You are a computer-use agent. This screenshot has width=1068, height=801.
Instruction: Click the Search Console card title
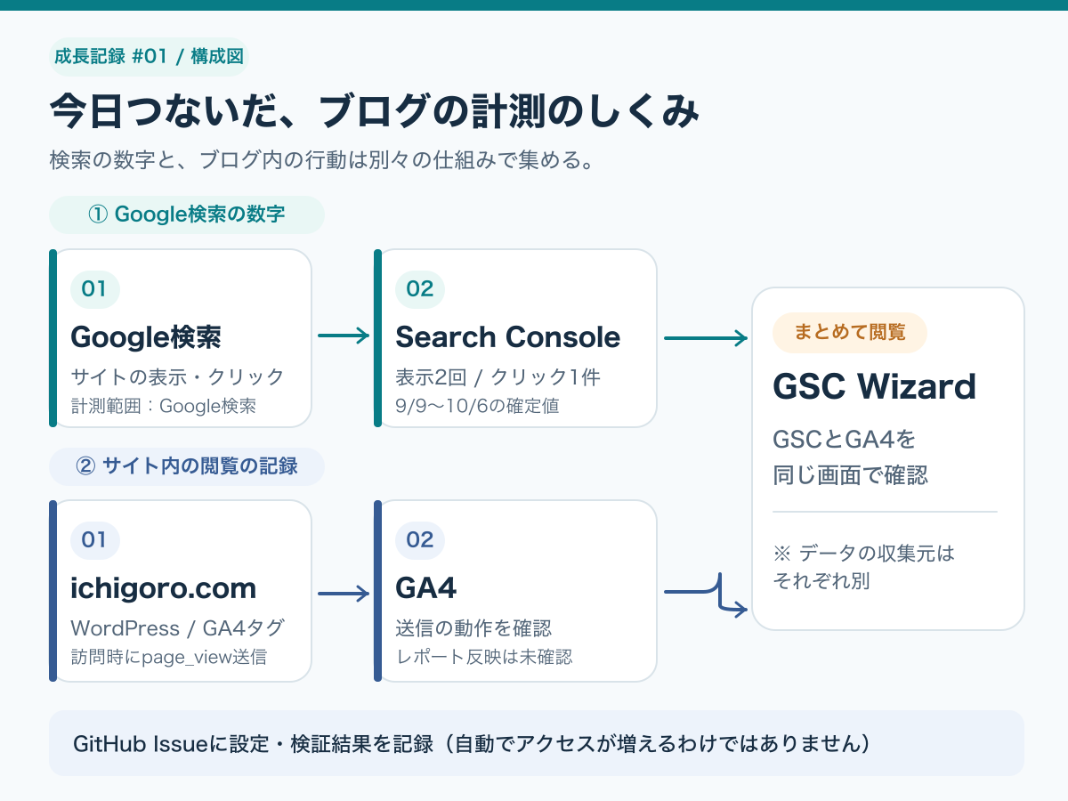tap(508, 337)
